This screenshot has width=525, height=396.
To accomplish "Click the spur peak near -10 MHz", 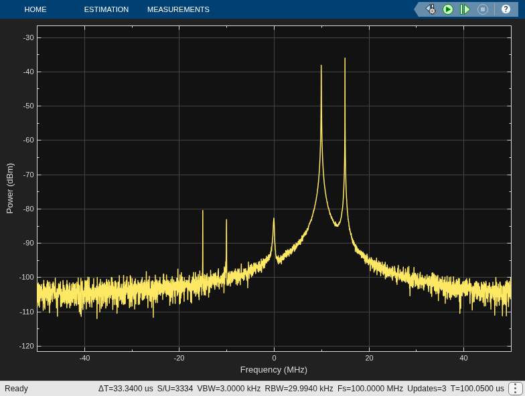I will point(226,221).
